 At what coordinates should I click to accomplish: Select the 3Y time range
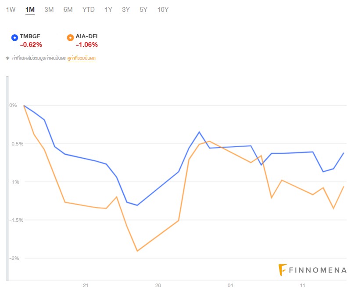[126, 10]
